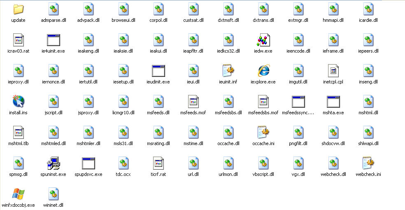Click the jsproxy.dll file name
Viewport: 405px width, 210px height.
[x=88, y=113]
